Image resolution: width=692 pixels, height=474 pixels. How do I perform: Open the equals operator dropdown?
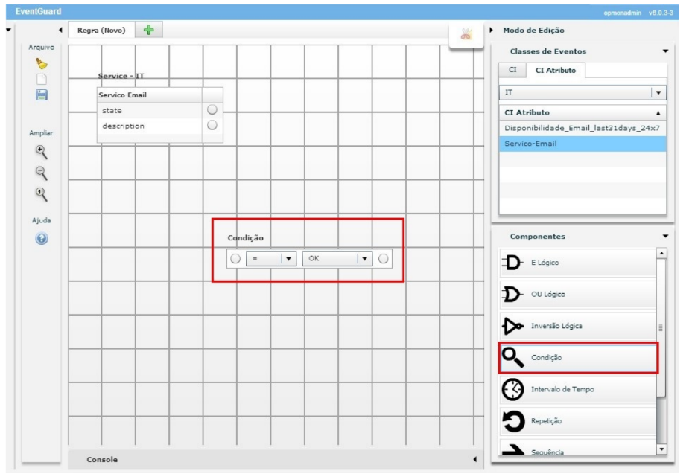pos(288,259)
